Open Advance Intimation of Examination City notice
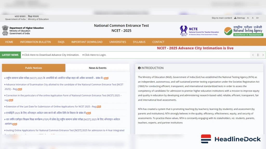This screenshot has height=149, width=266. click(64, 87)
